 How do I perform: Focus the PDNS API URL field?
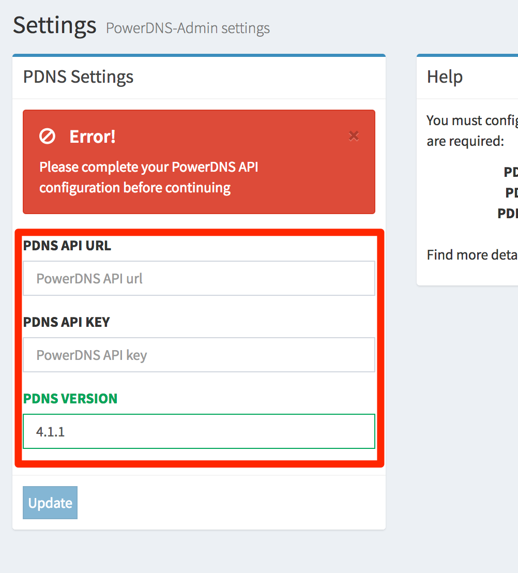point(199,278)
